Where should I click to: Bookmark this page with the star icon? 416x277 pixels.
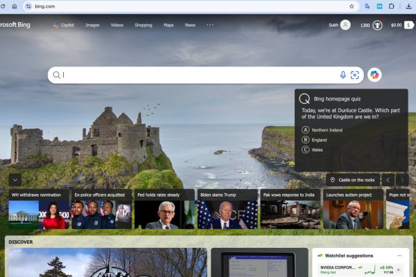352,6
